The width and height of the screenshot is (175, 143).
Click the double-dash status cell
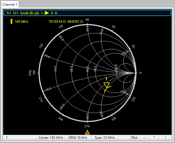tap(144, 138)
